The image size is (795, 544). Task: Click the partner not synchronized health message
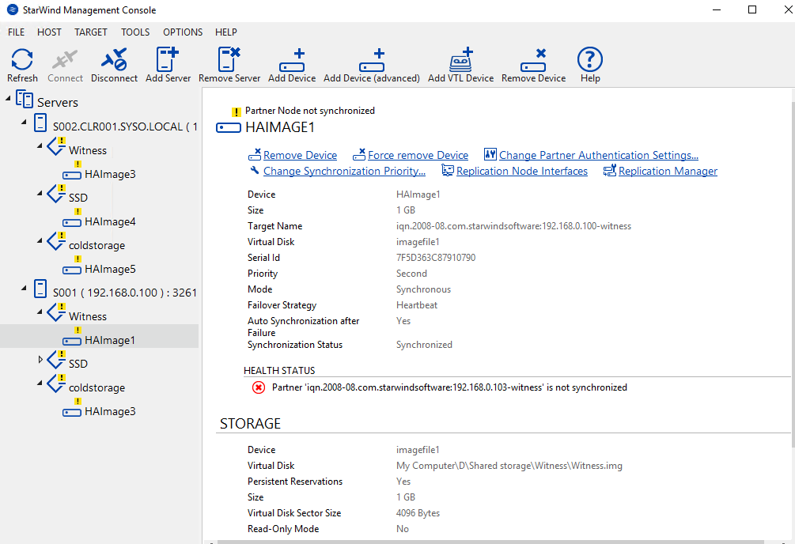pyautogui.click(x=450, y=387)
